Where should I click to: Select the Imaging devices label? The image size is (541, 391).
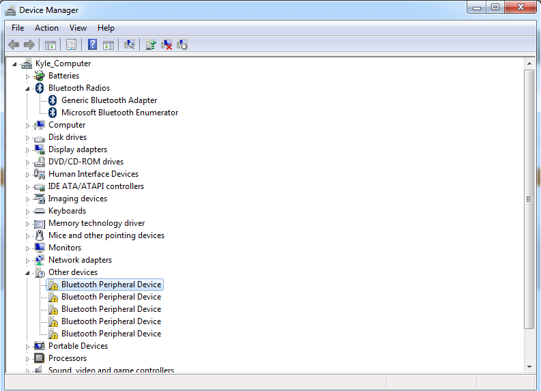click(78, 199)
